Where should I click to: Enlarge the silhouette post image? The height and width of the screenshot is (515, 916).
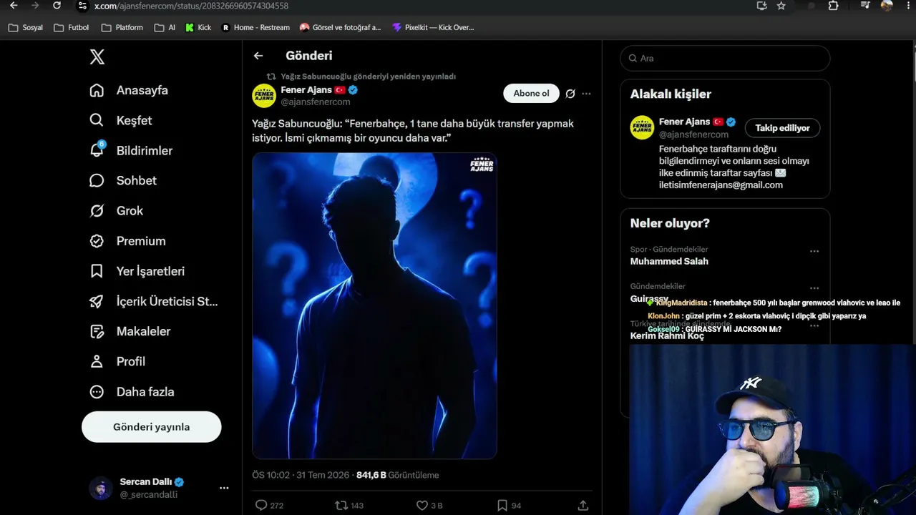(x=374, y=305)
